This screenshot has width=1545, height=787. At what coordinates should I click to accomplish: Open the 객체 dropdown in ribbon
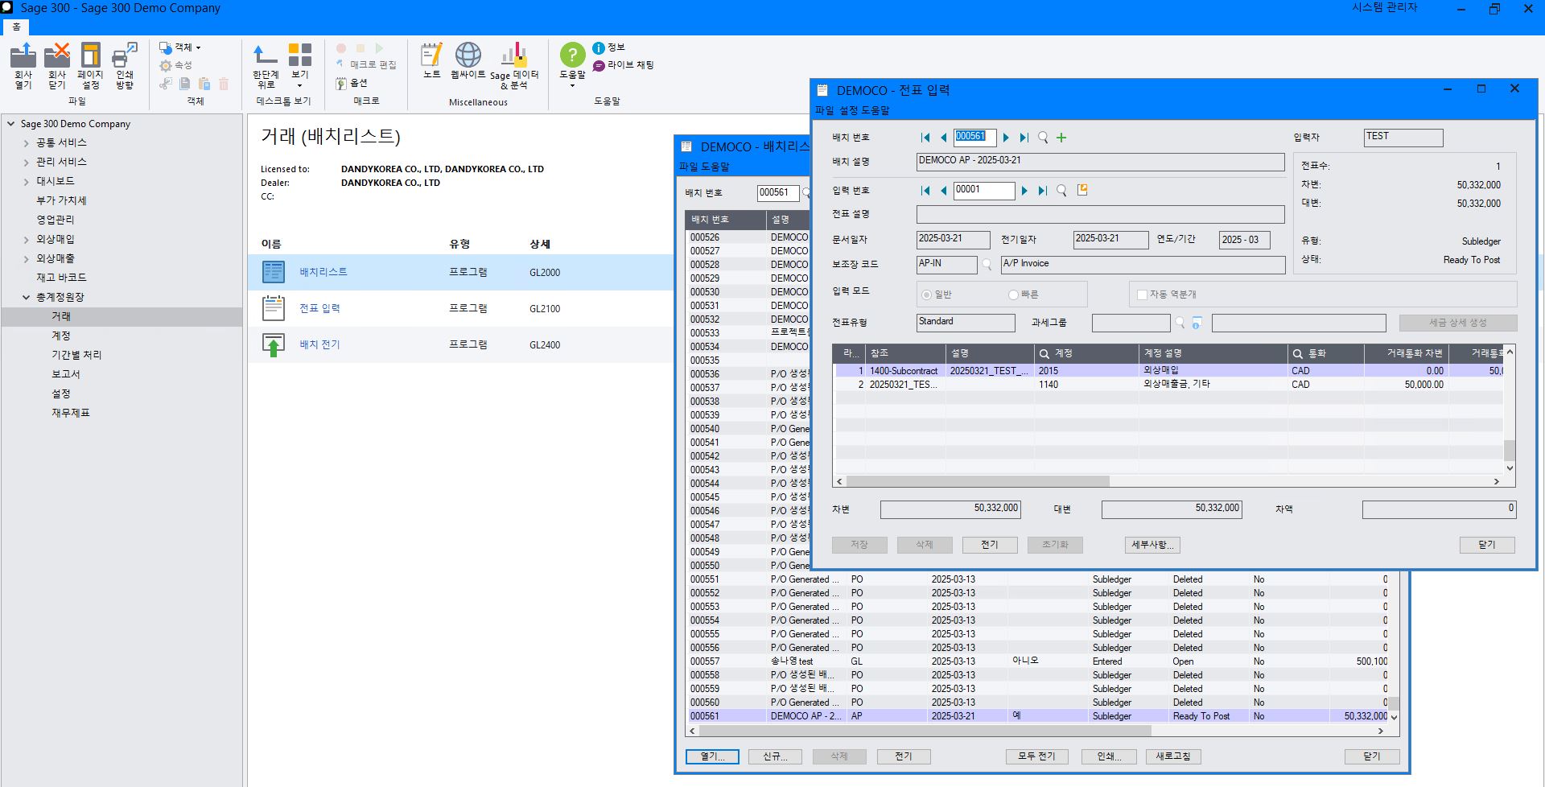pos(180,47)
